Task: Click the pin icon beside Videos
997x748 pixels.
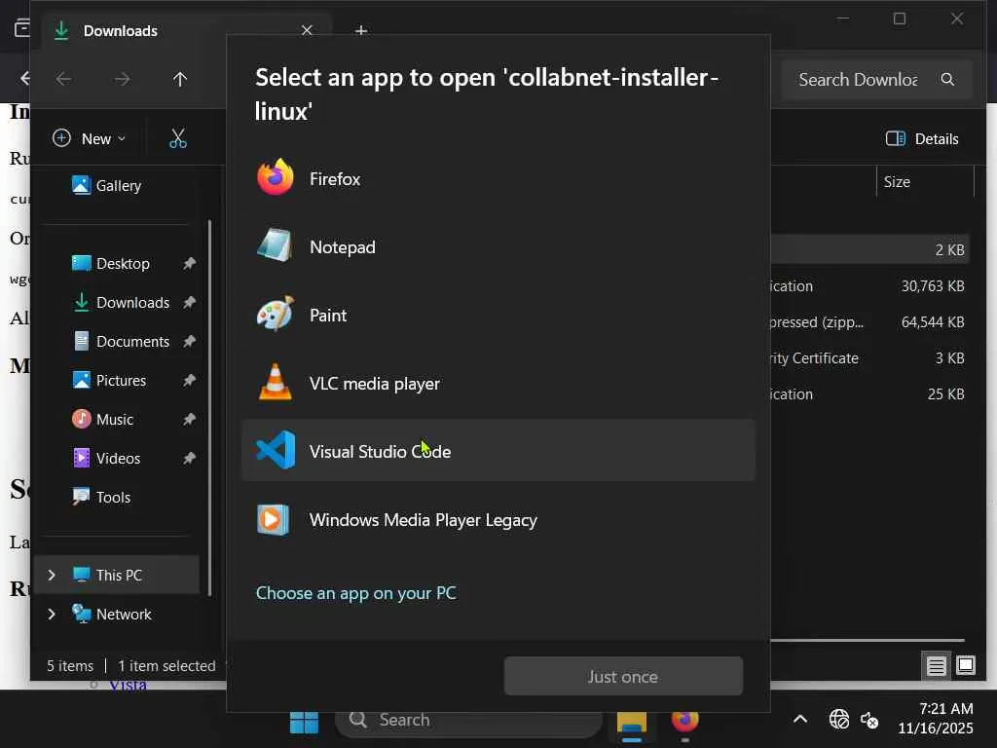Action: (x=189, y=458)
